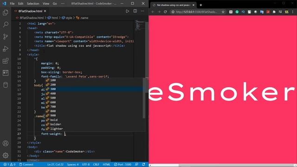Change line endings via CRLF

tap(96, 164)
